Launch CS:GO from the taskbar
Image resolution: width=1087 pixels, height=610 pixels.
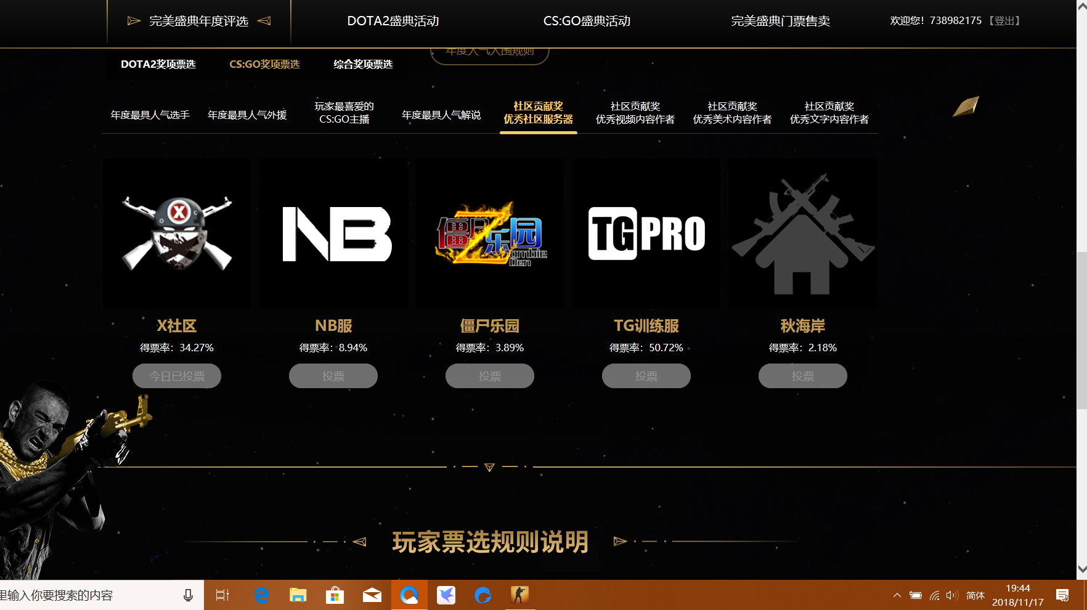coord(520,595)
